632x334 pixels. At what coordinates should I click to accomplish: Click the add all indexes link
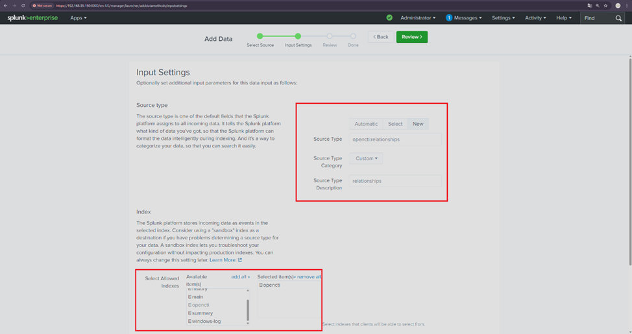pos(240,277)
